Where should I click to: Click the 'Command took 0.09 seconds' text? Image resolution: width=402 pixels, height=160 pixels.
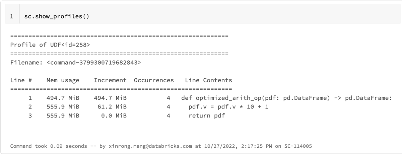click(x=49, y=146)
